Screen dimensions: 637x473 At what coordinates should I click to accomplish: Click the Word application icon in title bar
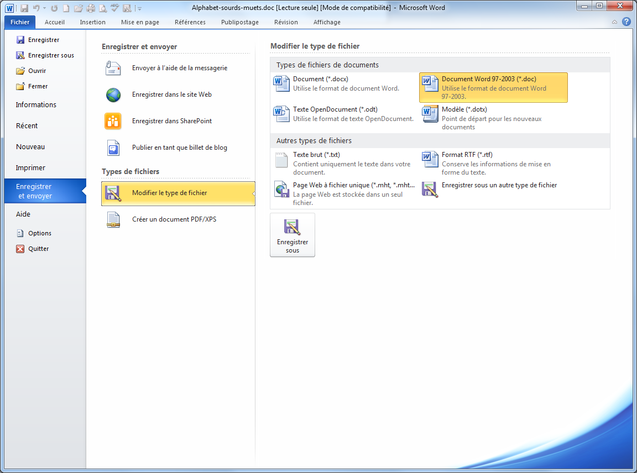point(9,8)
